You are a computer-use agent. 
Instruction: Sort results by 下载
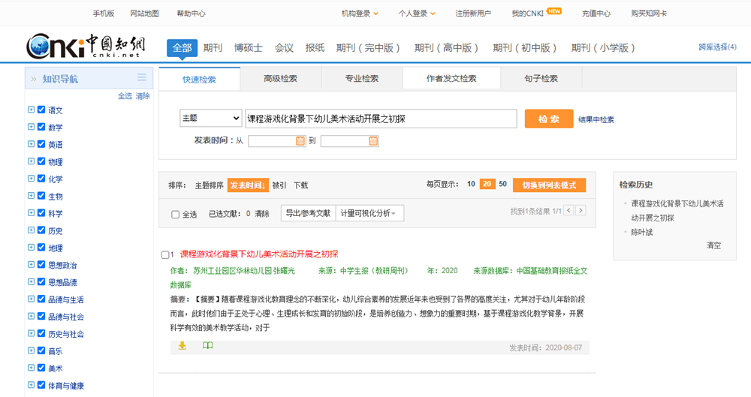click(301, 185)
